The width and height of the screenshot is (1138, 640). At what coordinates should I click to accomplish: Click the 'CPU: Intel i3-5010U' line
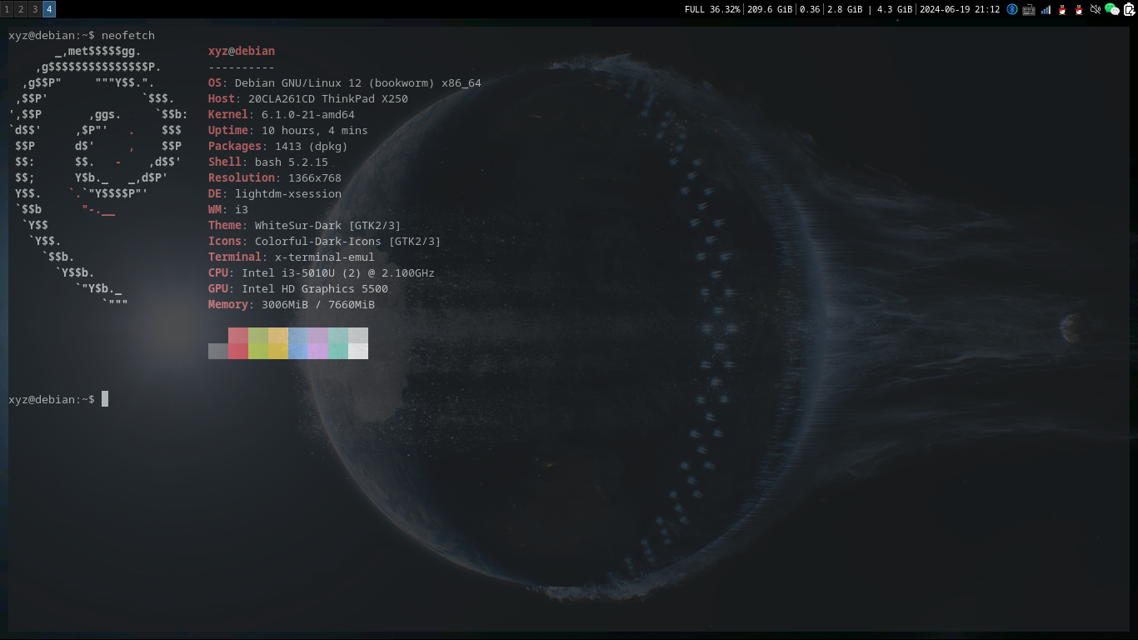322,272
